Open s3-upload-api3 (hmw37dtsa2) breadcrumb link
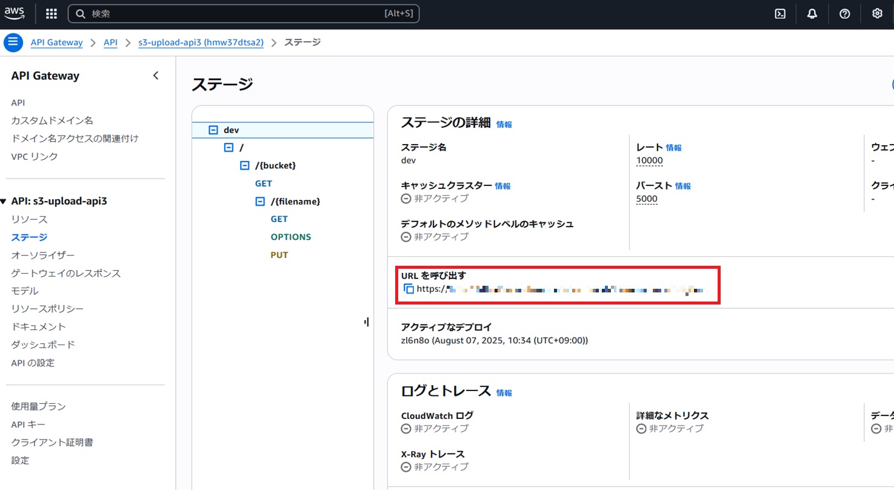This screenshot has width=894, height=491. (x=201, y=43)
